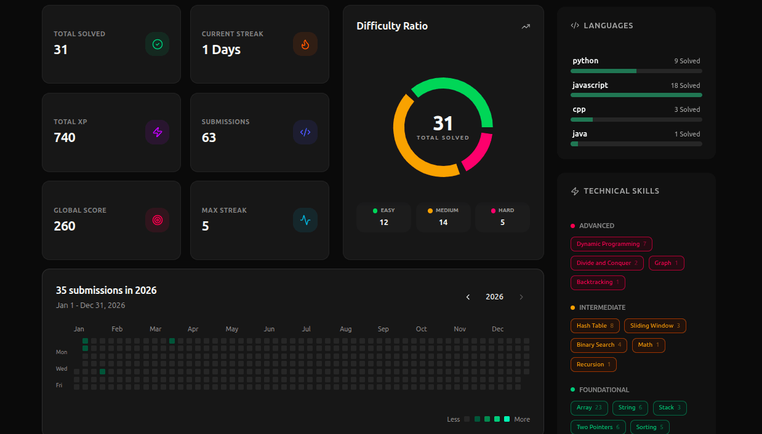762x434 pixels.
Task: Click the Global Score value 260
Action: point(65,226)
